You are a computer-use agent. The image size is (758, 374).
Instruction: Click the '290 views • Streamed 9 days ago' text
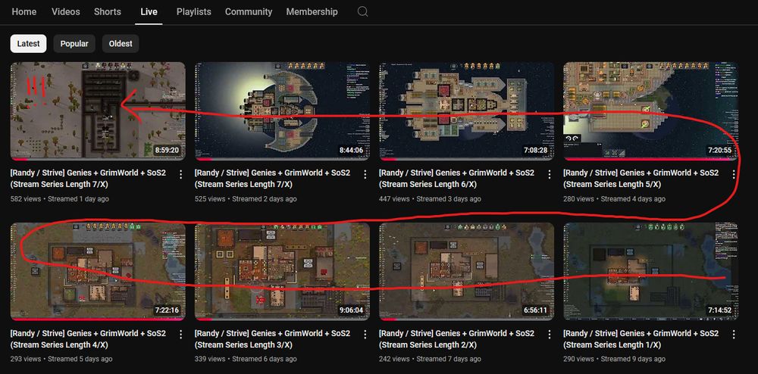(615, 359)
